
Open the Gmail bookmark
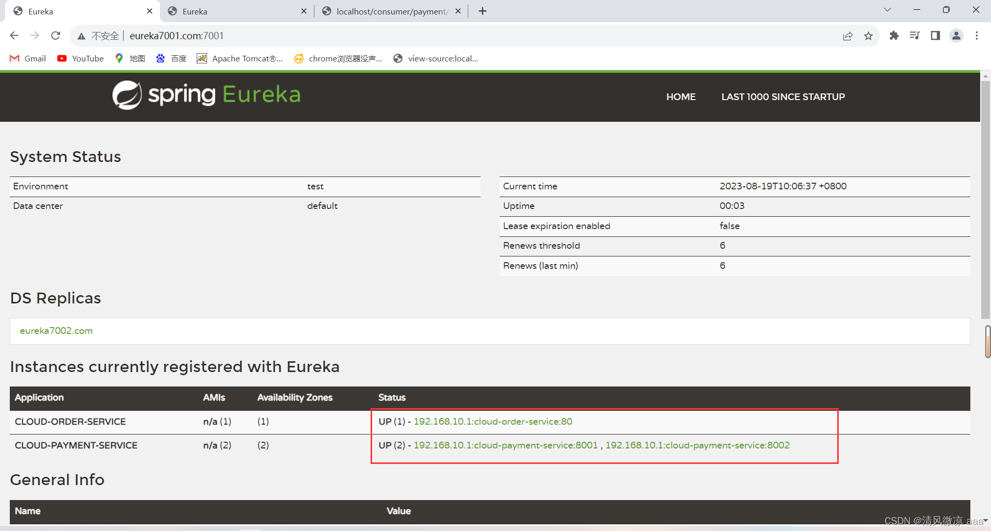(28, 58)
